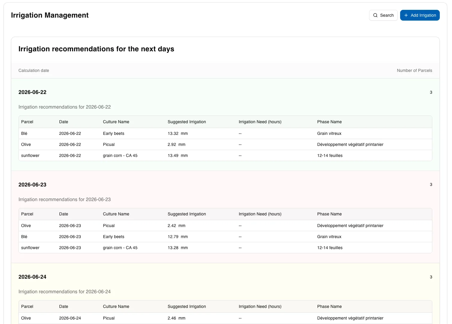Click Parcel header in 2026-06-22 table
This screenshot has width=452, height=324.
pyautogui.click(x=27, y=122)
